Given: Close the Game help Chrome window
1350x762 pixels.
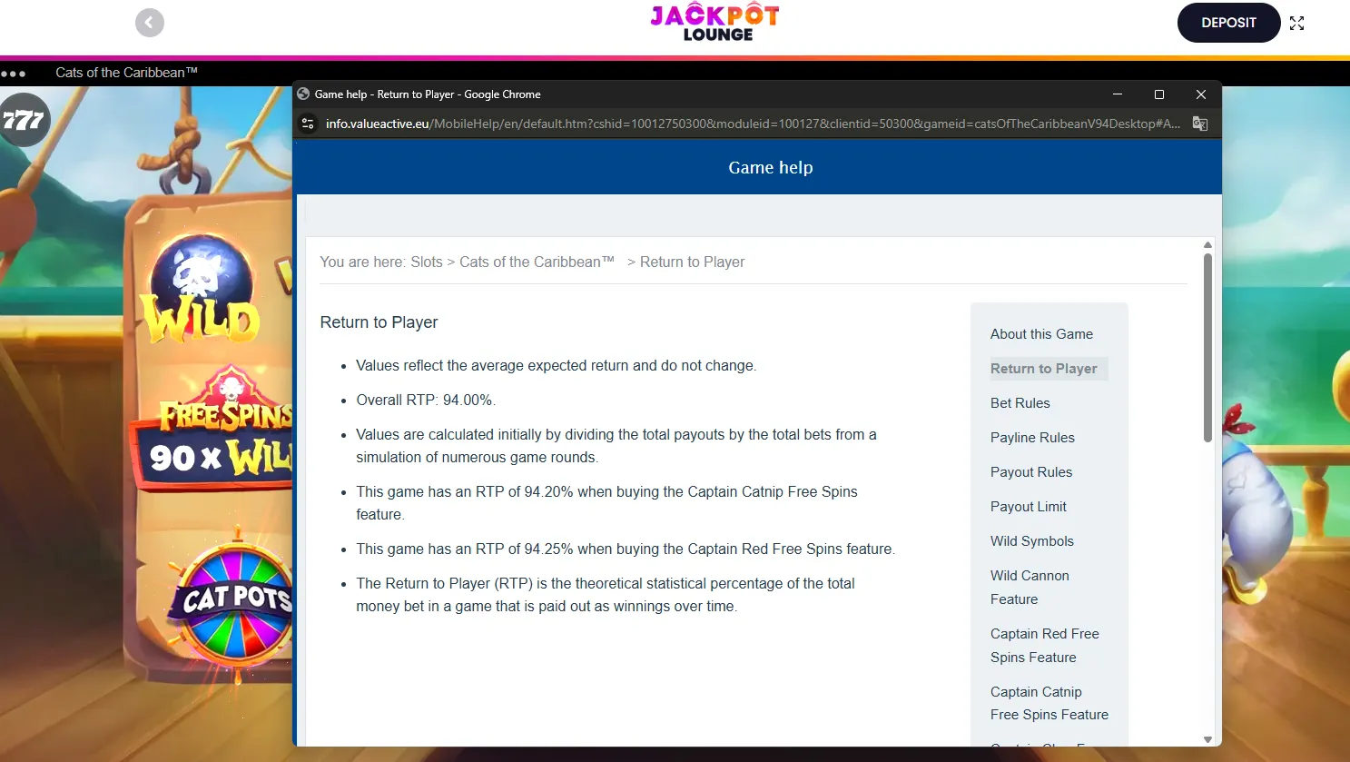Looking at the screenshot, I should tap(1201, 94).
